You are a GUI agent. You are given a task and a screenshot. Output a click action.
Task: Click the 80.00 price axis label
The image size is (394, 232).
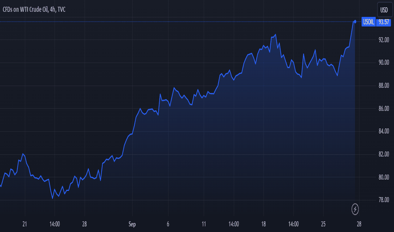384,177
